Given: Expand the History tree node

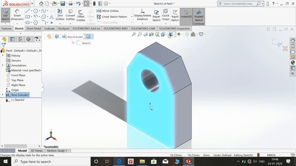Looking at the screenshot, I should 3,55.
